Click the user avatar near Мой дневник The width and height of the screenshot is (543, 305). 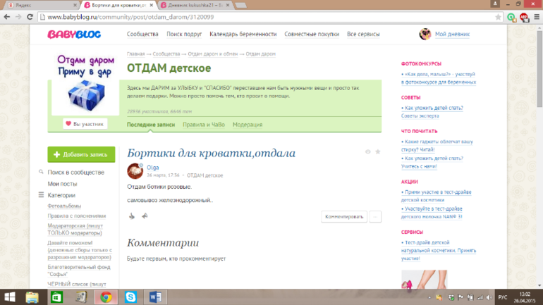pyautogui.click(x=425, y=34)
